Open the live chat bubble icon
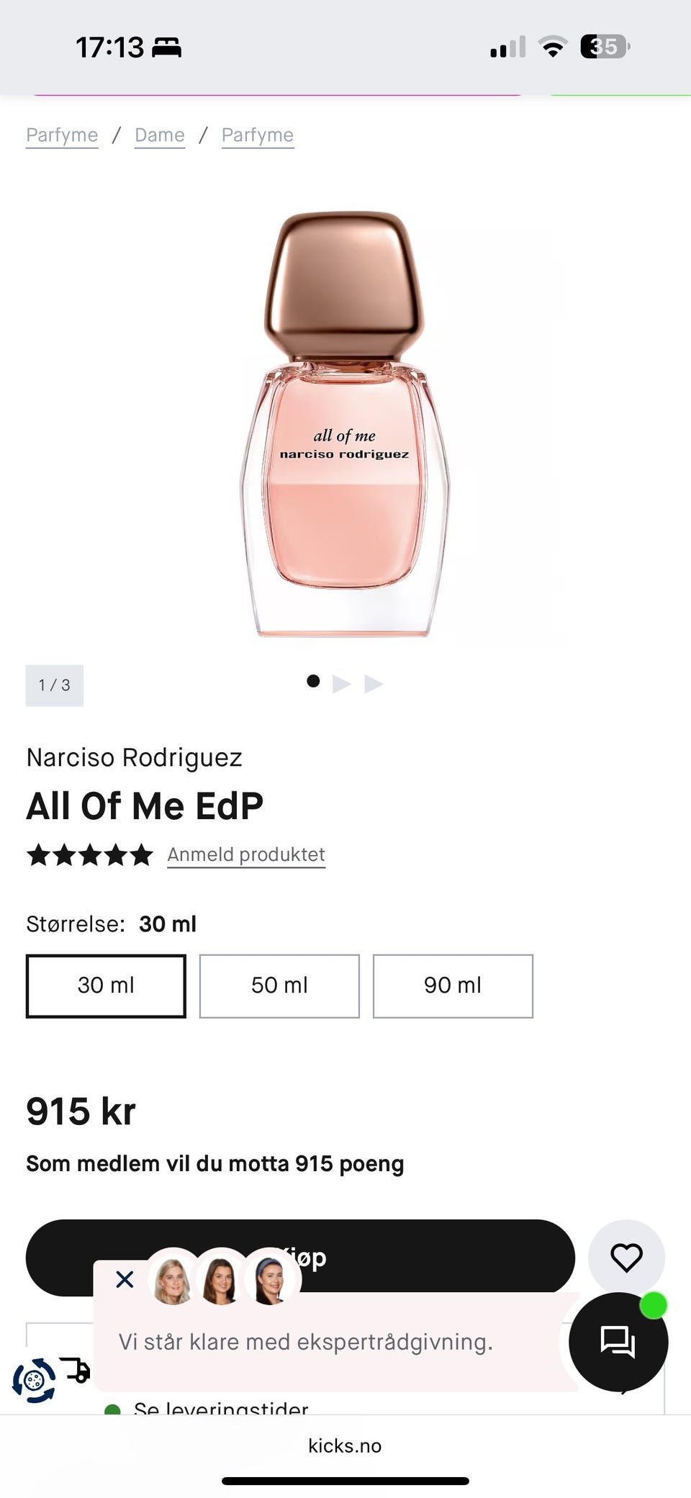This screenshot has width=691, height=1498. pyautogui.click(x=618, y=1341)
